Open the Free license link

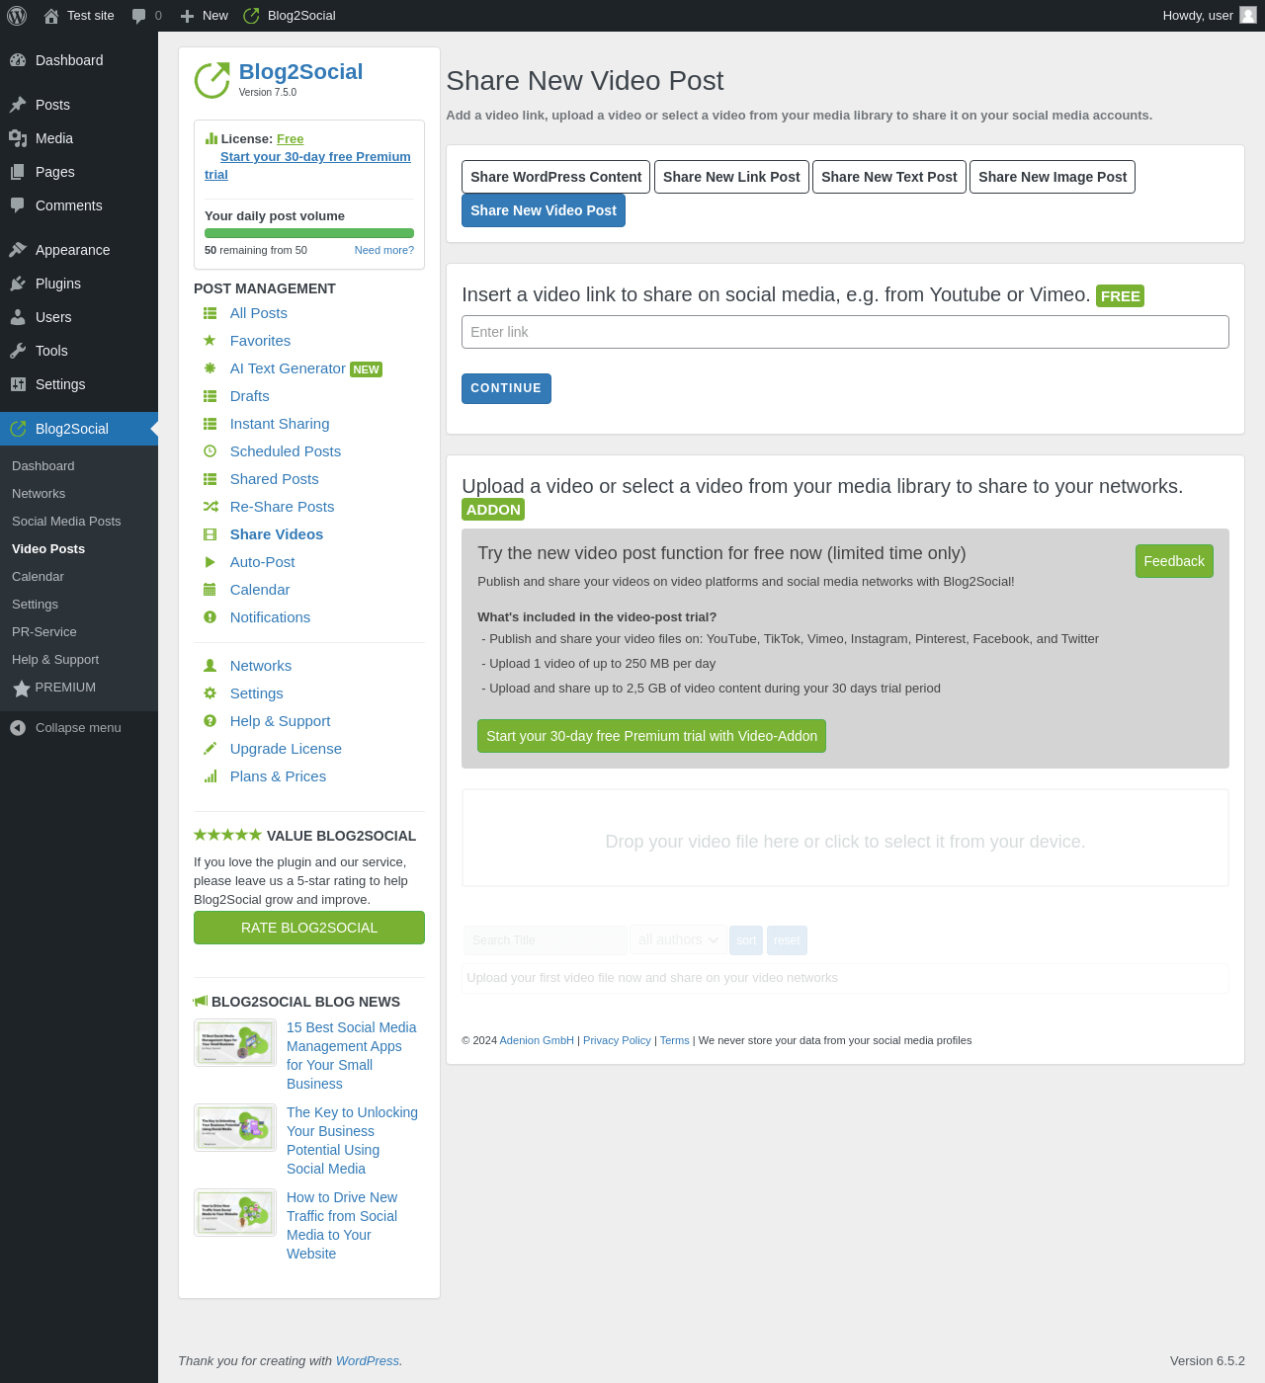[x=290, y=139]
